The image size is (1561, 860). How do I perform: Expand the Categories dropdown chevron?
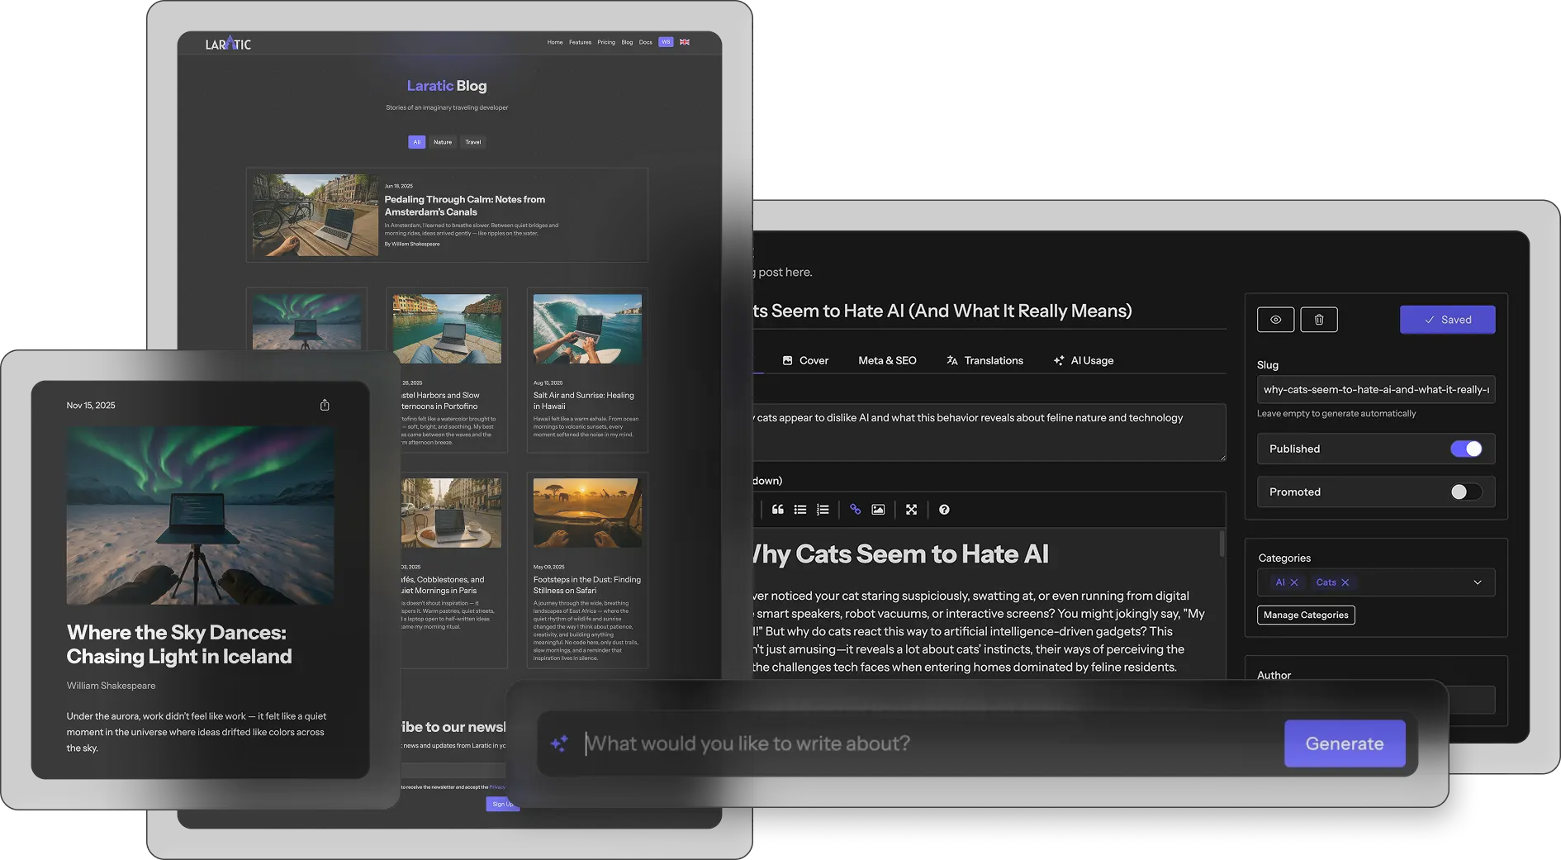1478,582
